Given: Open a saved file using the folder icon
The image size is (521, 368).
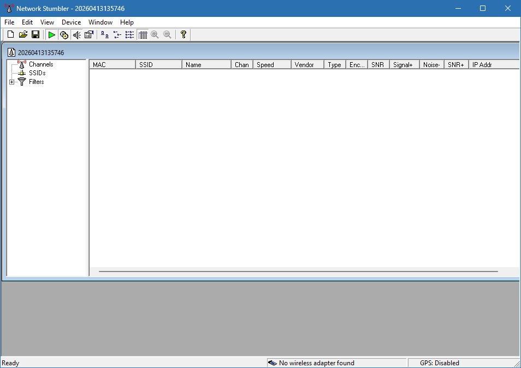Looking at the screenshot, I should [x=23, y=34].
